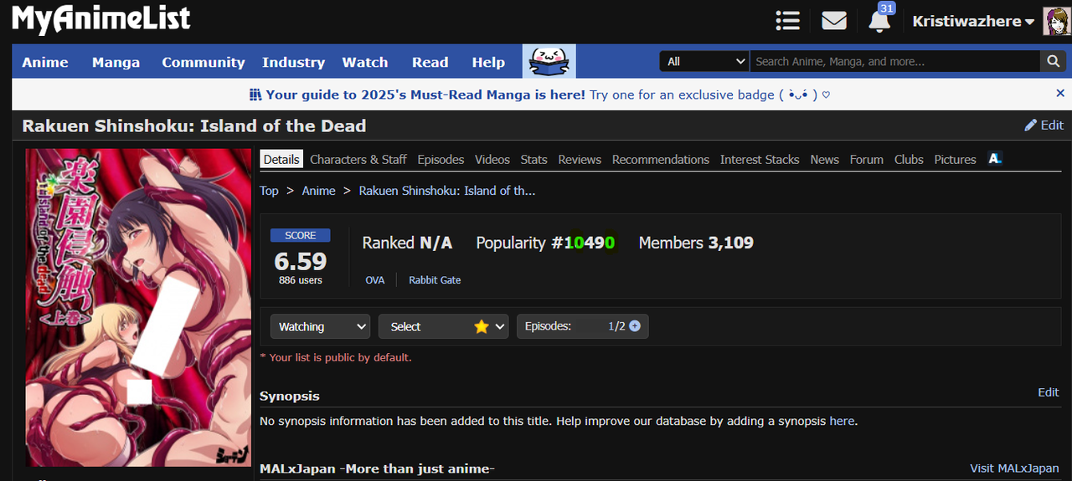The height and width of the screenshot is (481, 1072).
Task: Open the Anime navigation menu
Action: [45, 62]
